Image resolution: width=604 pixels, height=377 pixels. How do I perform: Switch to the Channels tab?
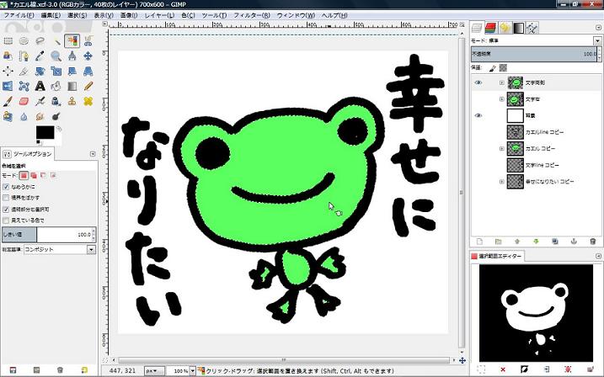coord(490,28)
